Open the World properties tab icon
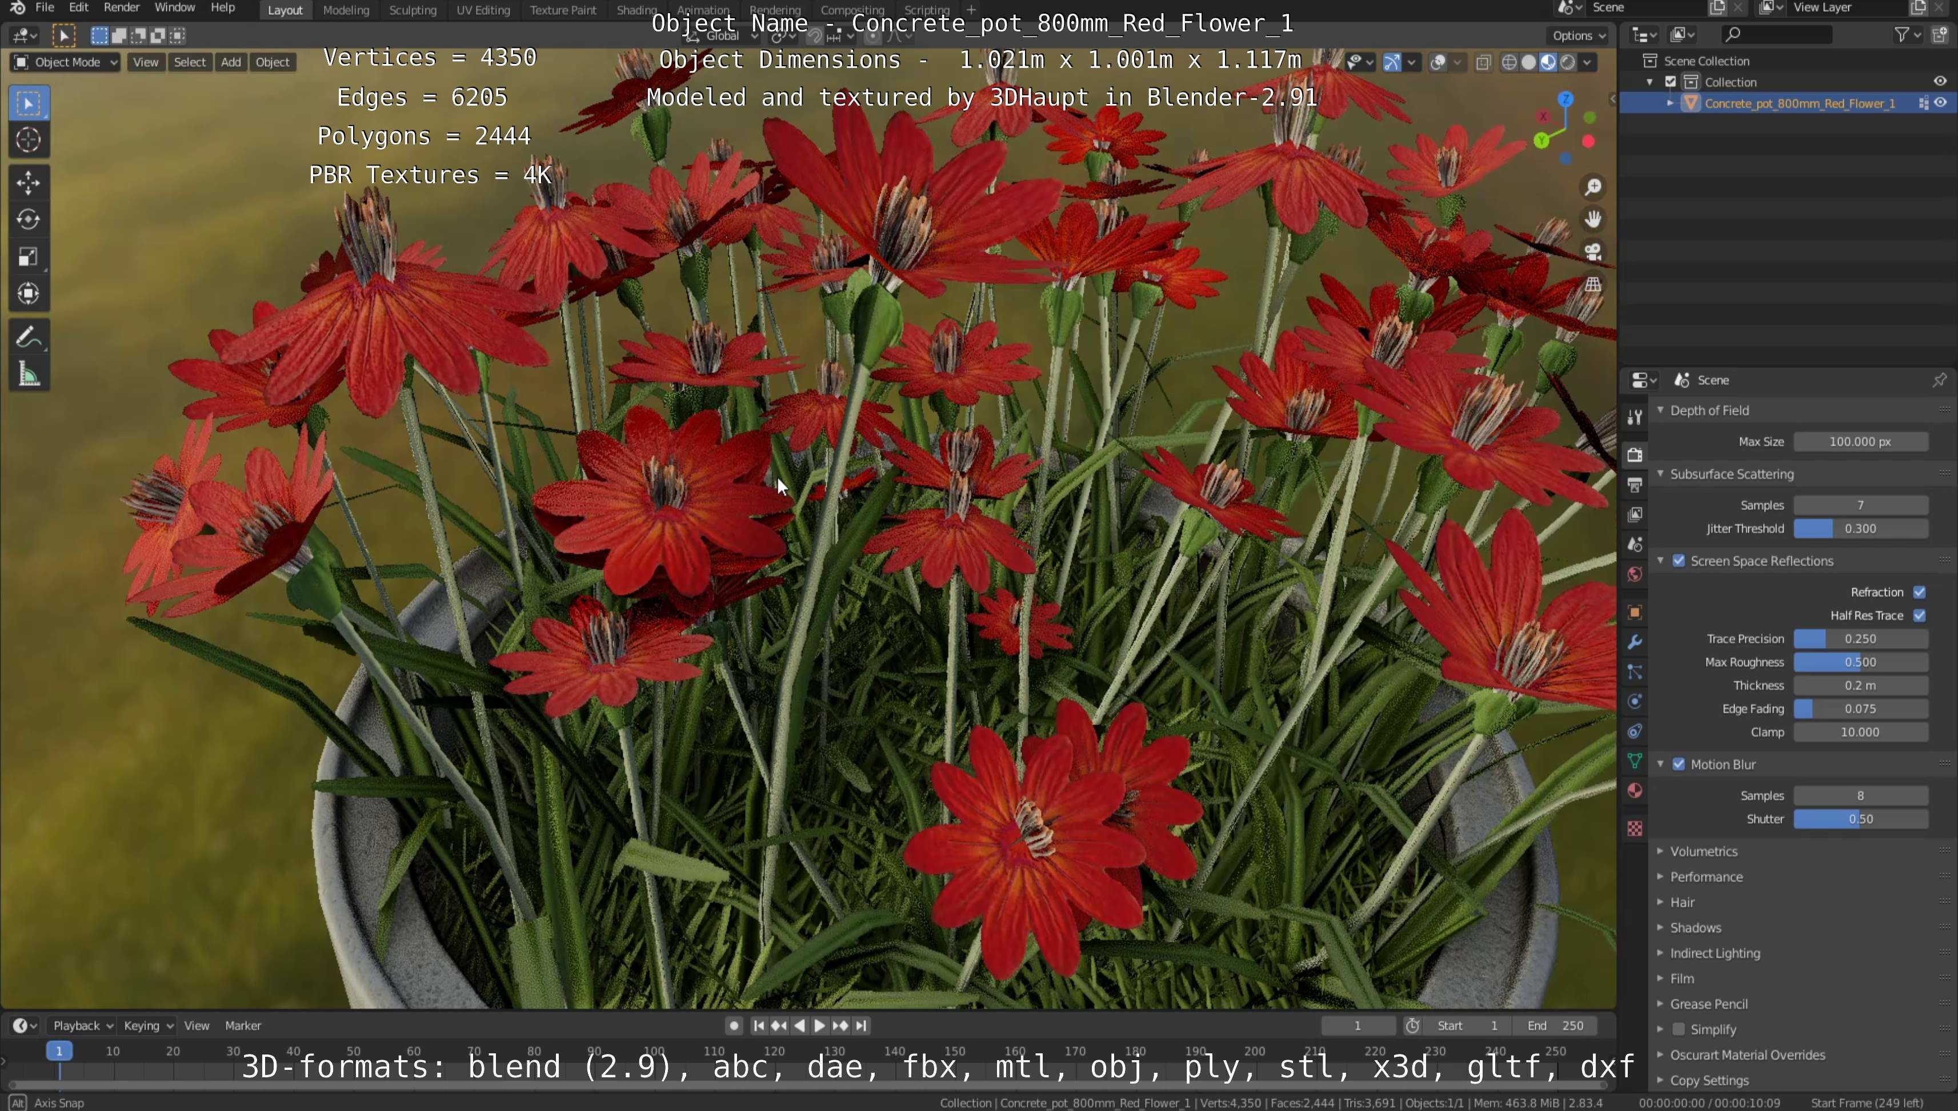1958x1111 pixels. pyautogui.click(x=1634, y=574)
